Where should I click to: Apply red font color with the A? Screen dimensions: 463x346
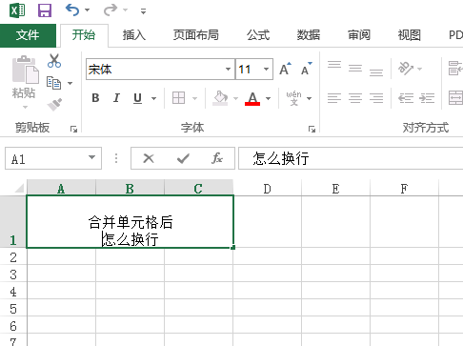[x=252, y=98]
